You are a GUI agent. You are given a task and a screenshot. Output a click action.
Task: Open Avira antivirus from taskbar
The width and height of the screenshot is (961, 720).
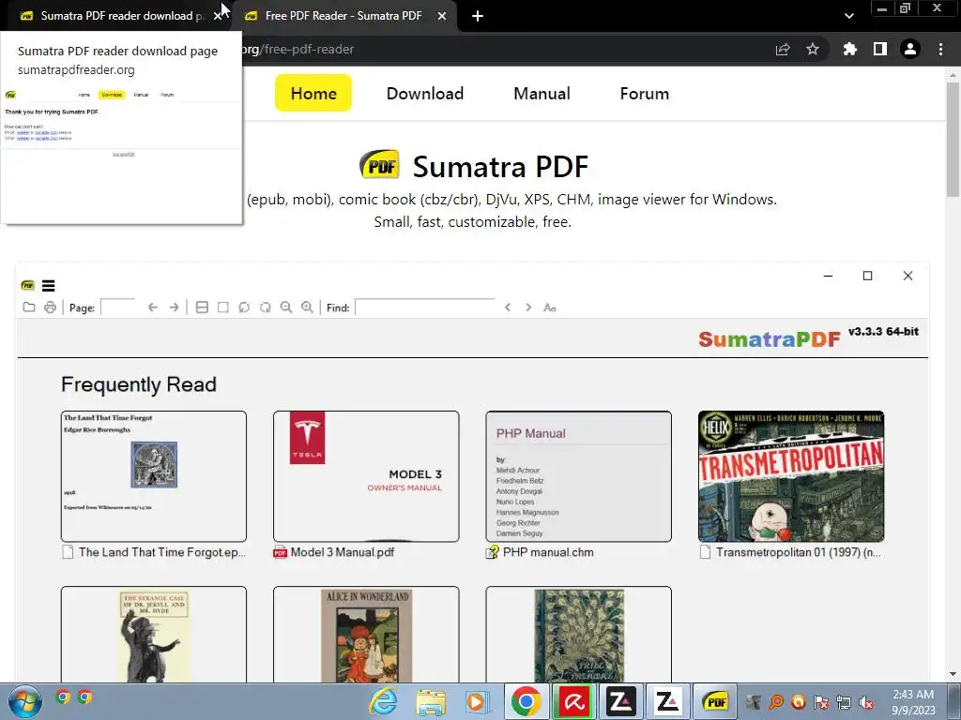point(573,701)
